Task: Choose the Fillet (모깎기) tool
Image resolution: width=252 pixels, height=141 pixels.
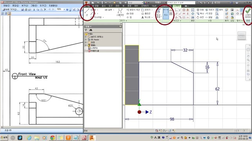Action: tap(146, 10)
